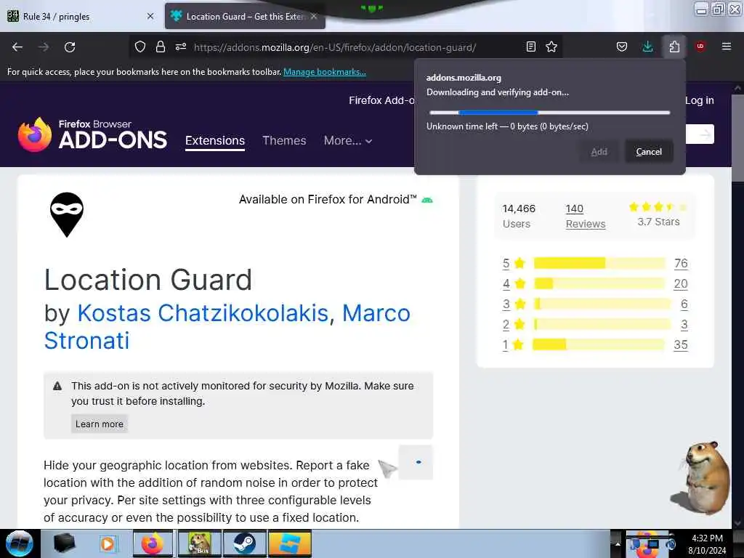This screenshot has height=558, width=744.
Task: Click the Location Guard masked pin icon
Action: pos(67,214)
